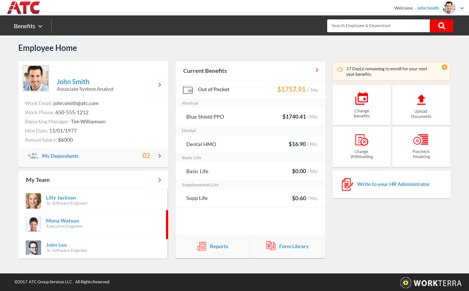This screenshot has width=469, height=291.
Task: Click the add dependants people icon
Action: coord(33,156)
